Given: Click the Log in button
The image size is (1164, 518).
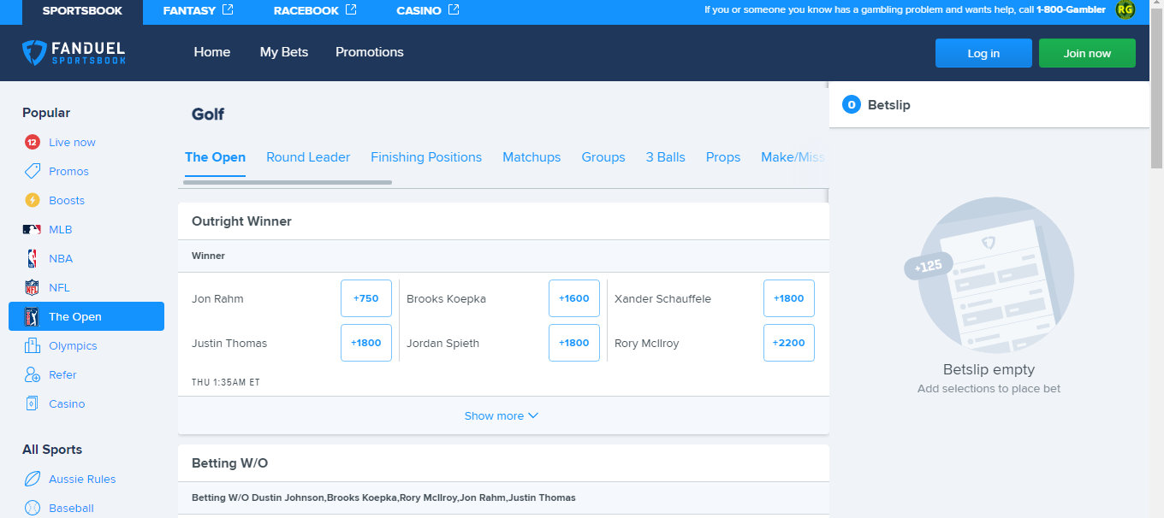Looking at the screenshot, I should (x=983, y=53).
